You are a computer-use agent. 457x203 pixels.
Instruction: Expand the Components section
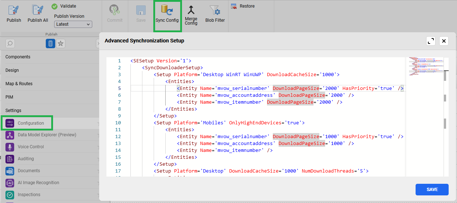coord(18,57)
